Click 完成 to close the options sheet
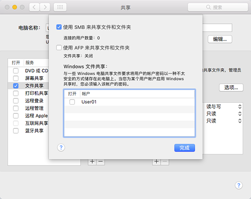251x199 pixels. tap(184, 148)
